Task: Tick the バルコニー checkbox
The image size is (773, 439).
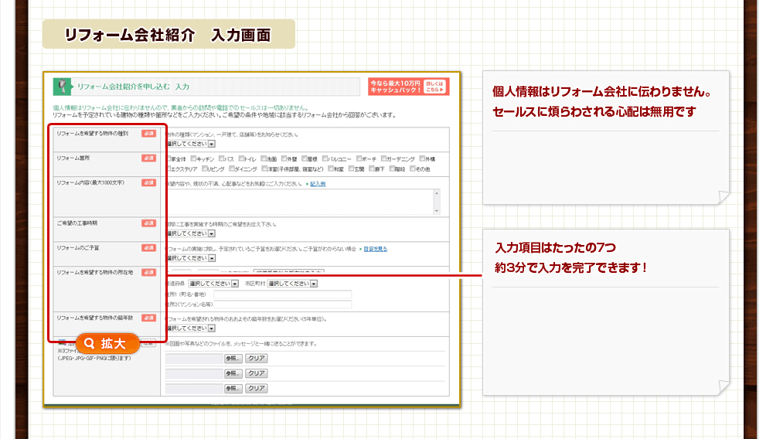Action: point(325,158)
